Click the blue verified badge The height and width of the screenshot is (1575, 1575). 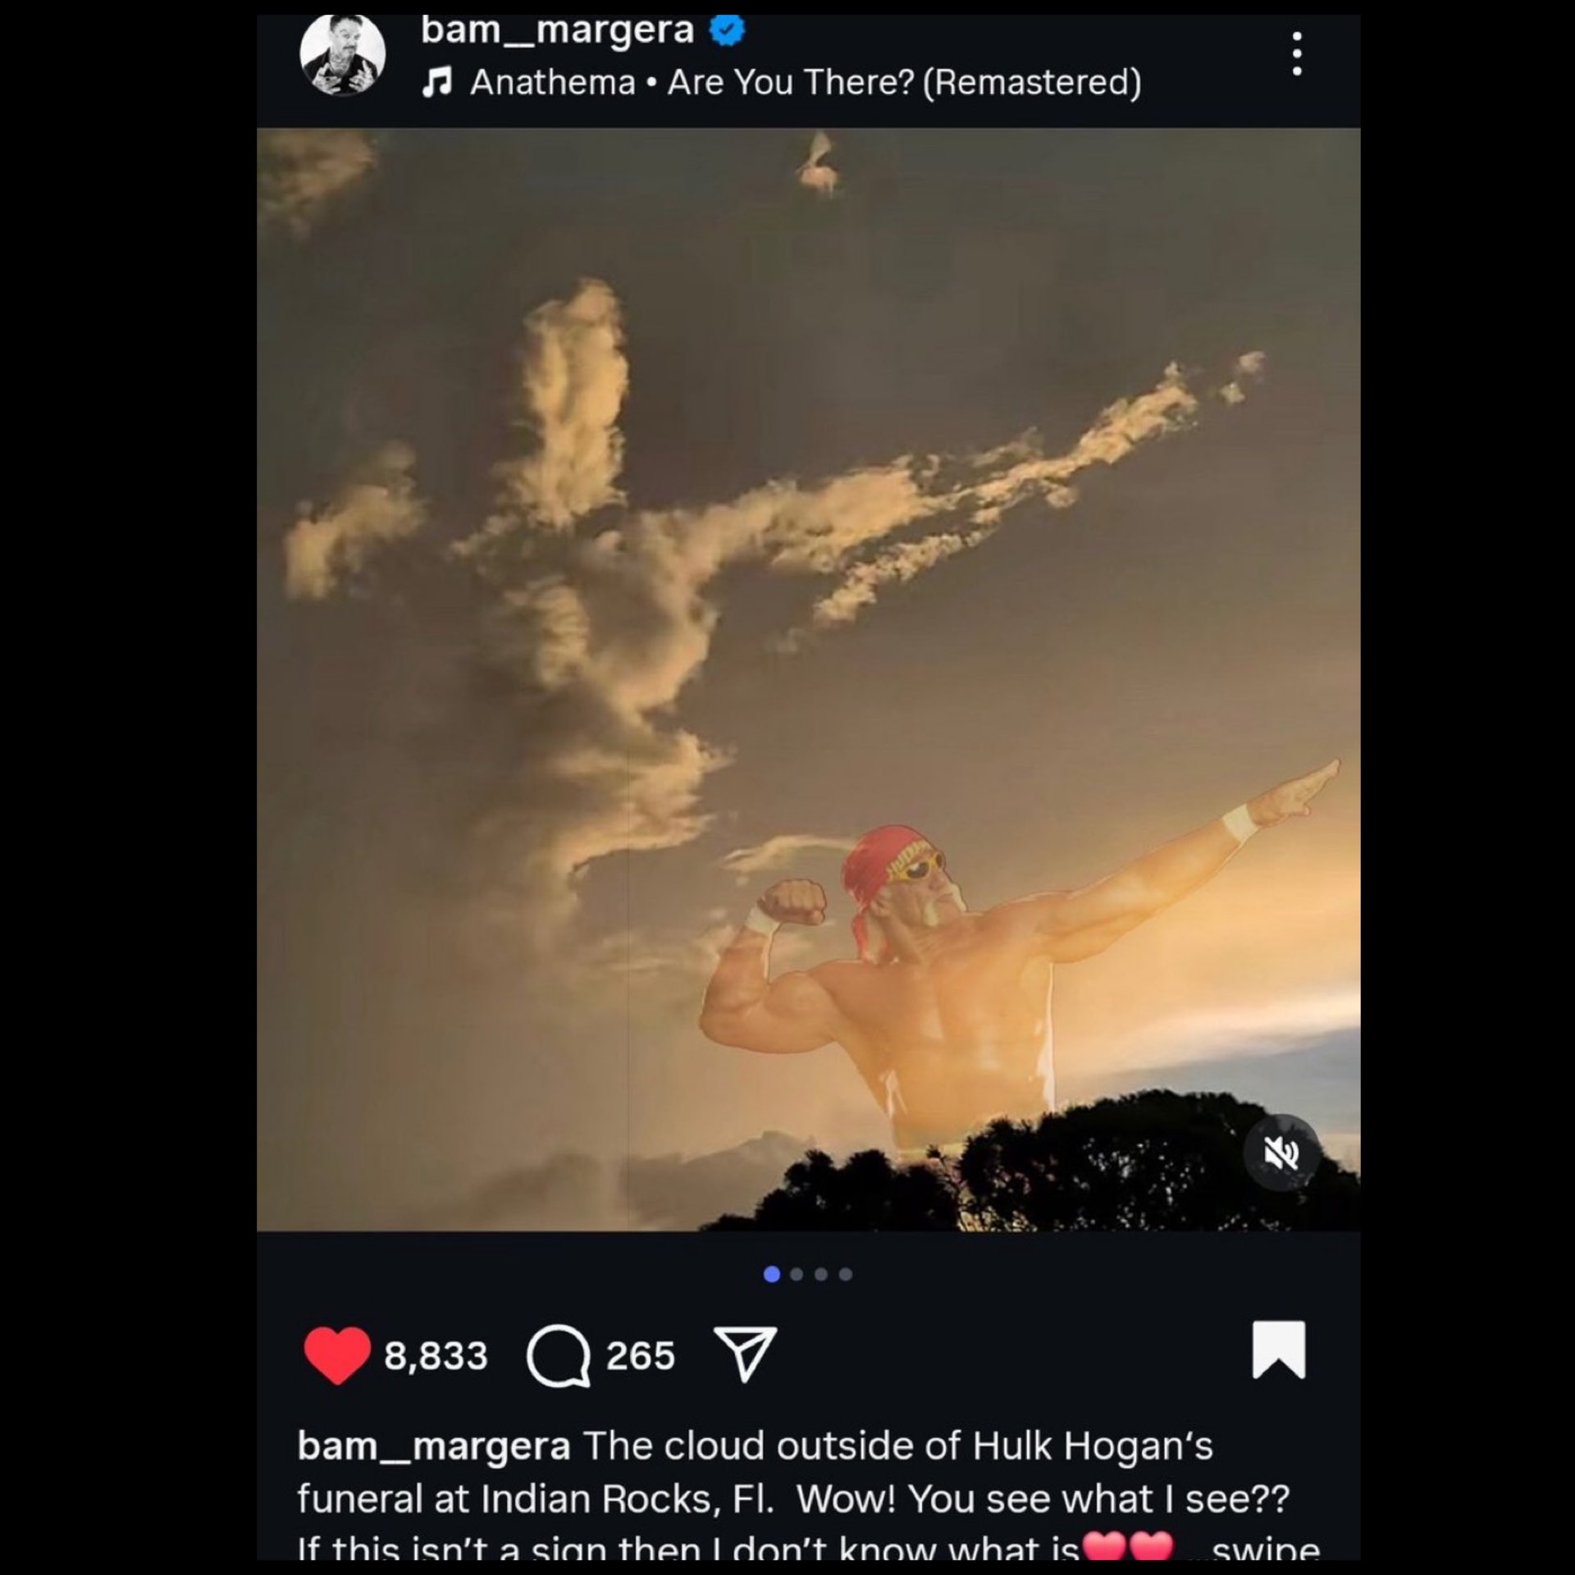click(x=727, y=30)
